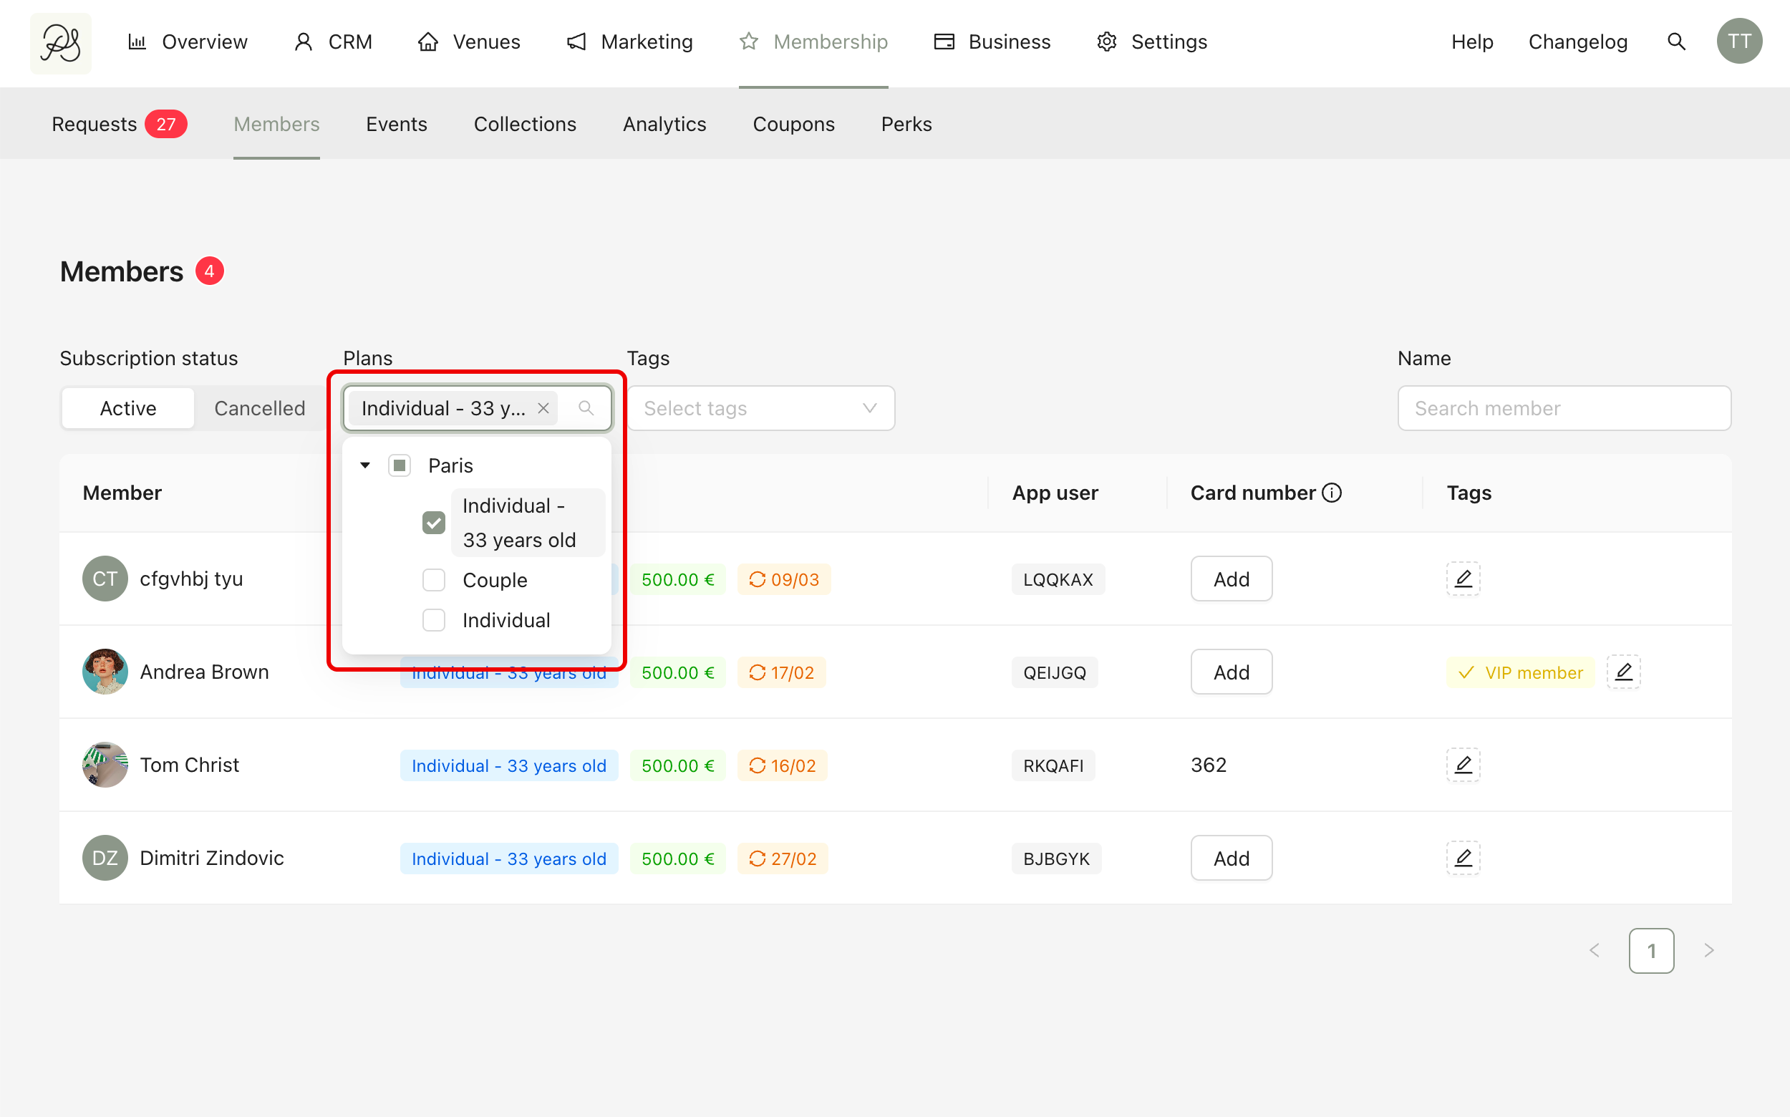Switch to the Coupons tab
Screen dimensions: 1790x1117
(x=793, y=124)
